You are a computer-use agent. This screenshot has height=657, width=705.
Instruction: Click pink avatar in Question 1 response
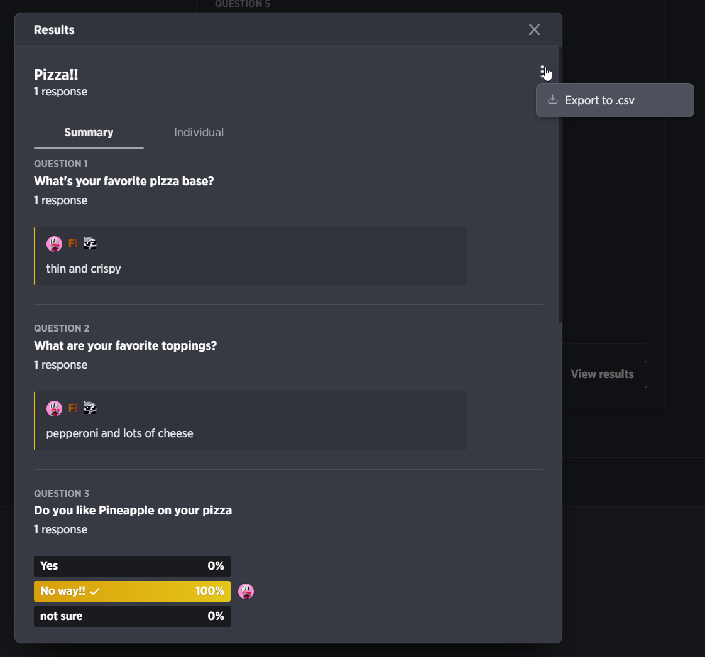pyautogui.click(x=55, y=244)
